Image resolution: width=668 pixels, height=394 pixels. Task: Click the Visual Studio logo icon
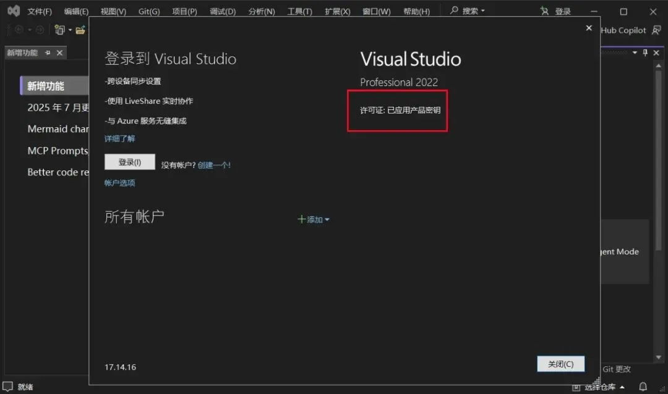14,10
